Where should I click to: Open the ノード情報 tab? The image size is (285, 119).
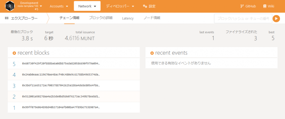point(152,18)
